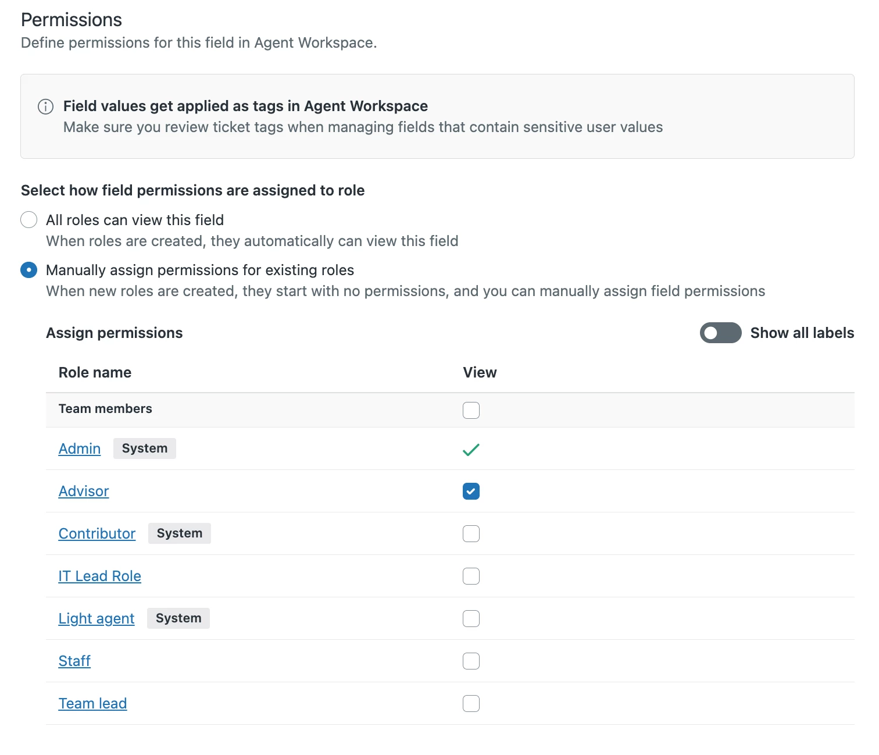
Task: Click the info icon in the notice banner
Action: (x=45, y=106)
